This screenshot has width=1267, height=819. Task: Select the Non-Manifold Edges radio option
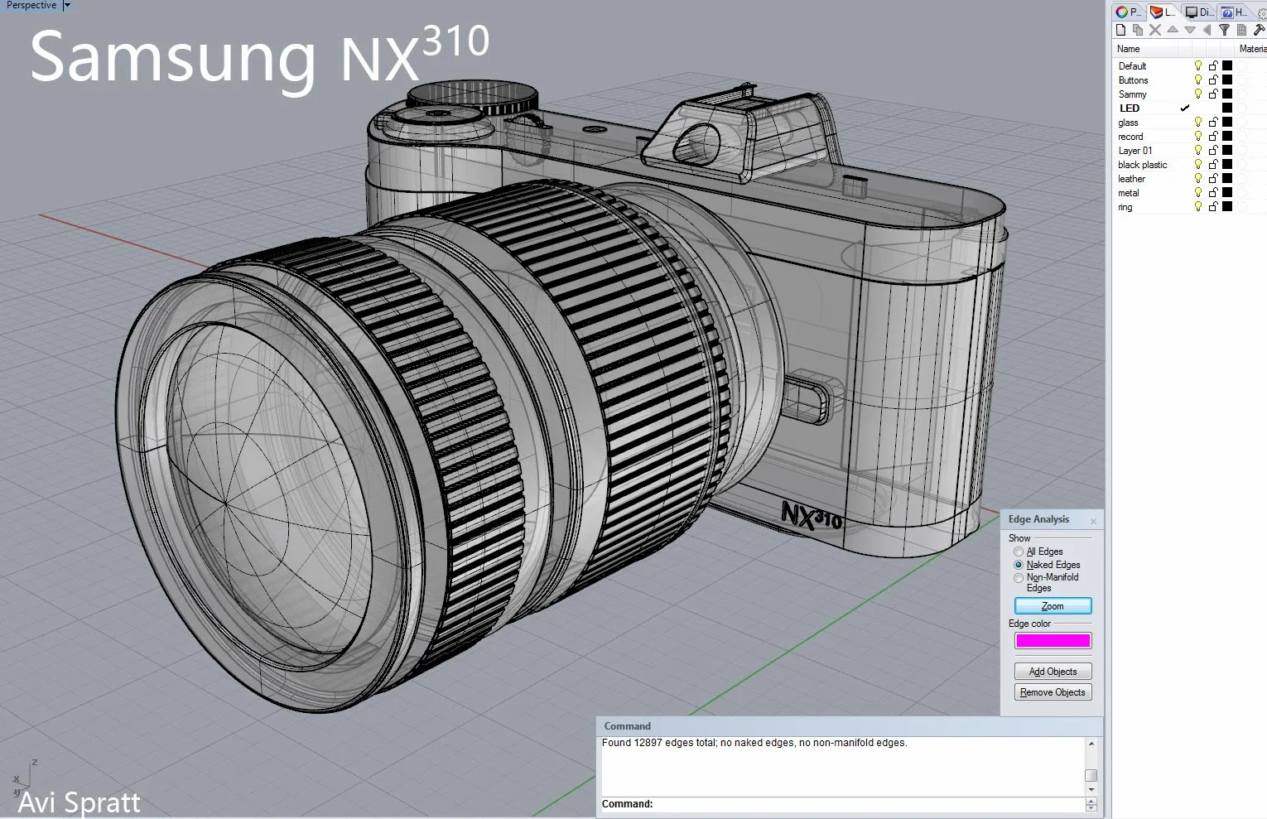[1019, 577]
